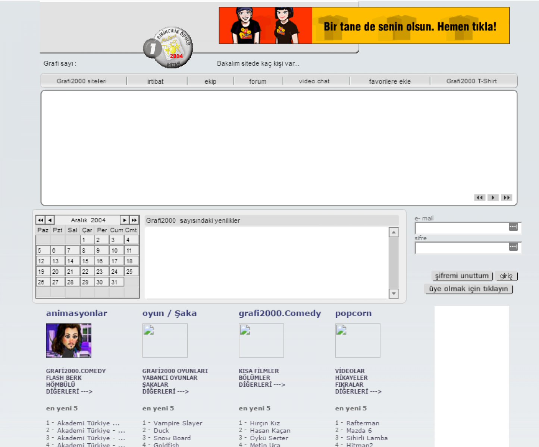This screenshot has height=447, width=539.
Task: Click the e-mail input field
Action: pyautogui.click(x=461, y=228)
